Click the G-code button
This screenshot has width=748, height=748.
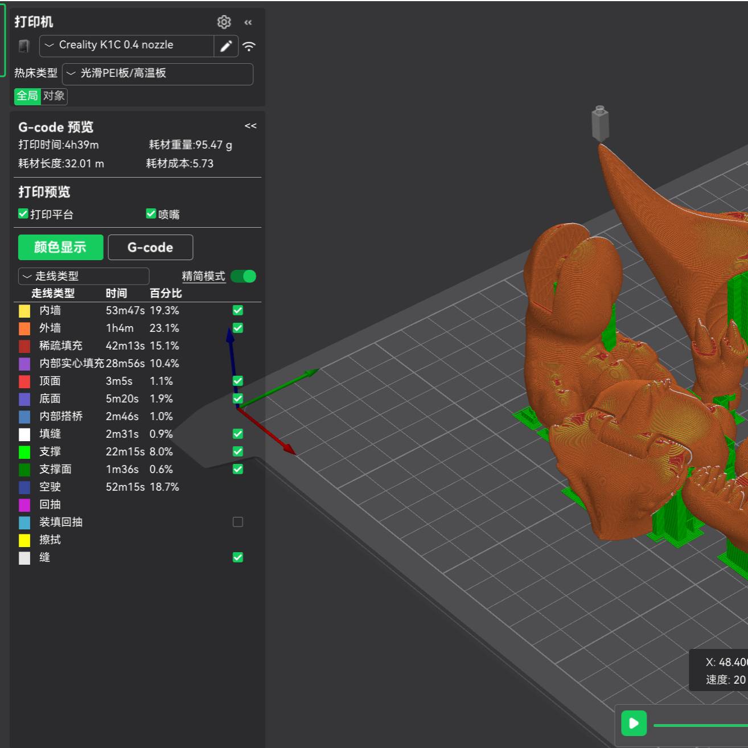(150, 248)
